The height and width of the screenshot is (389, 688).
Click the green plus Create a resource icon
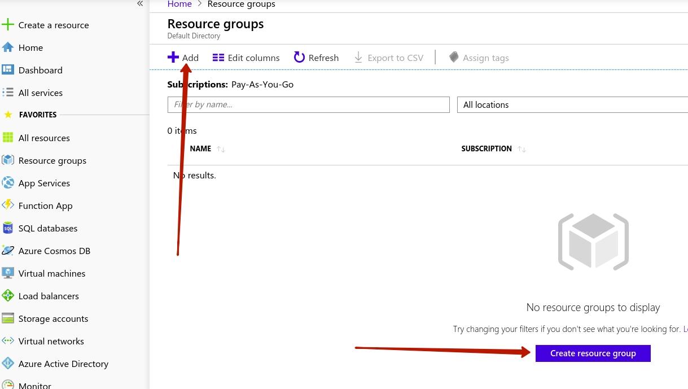point(8,25)
